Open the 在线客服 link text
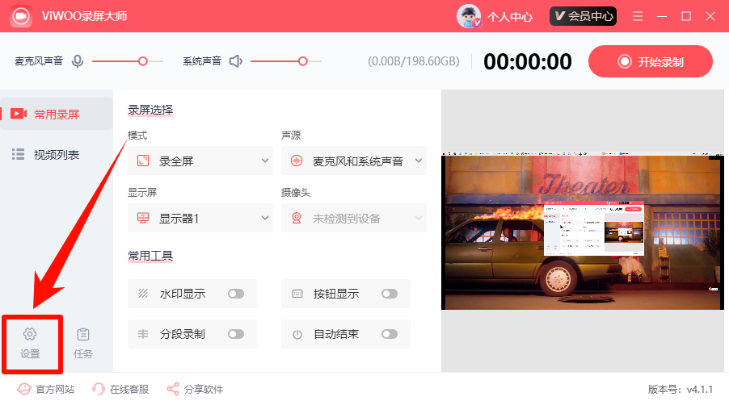 pyautogui.click(x=129, y=389)
